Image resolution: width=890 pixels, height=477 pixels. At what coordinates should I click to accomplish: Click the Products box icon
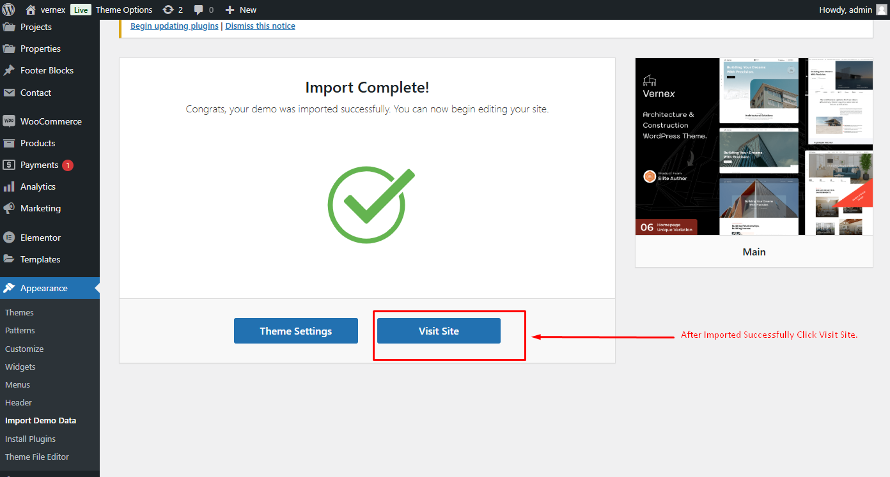9,143
